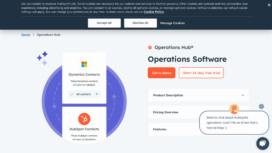Viewport: 272px width, 153px height.
Task: Click the HubSpot sprocket logo icon
Action: 84,119
